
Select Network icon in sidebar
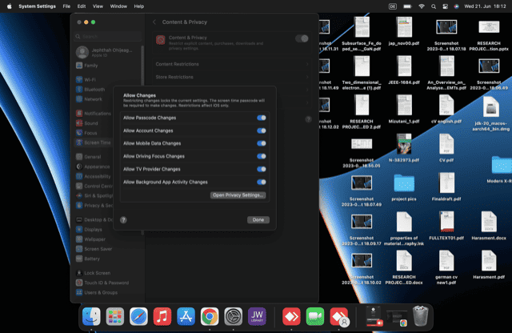(x=79, y=99)
